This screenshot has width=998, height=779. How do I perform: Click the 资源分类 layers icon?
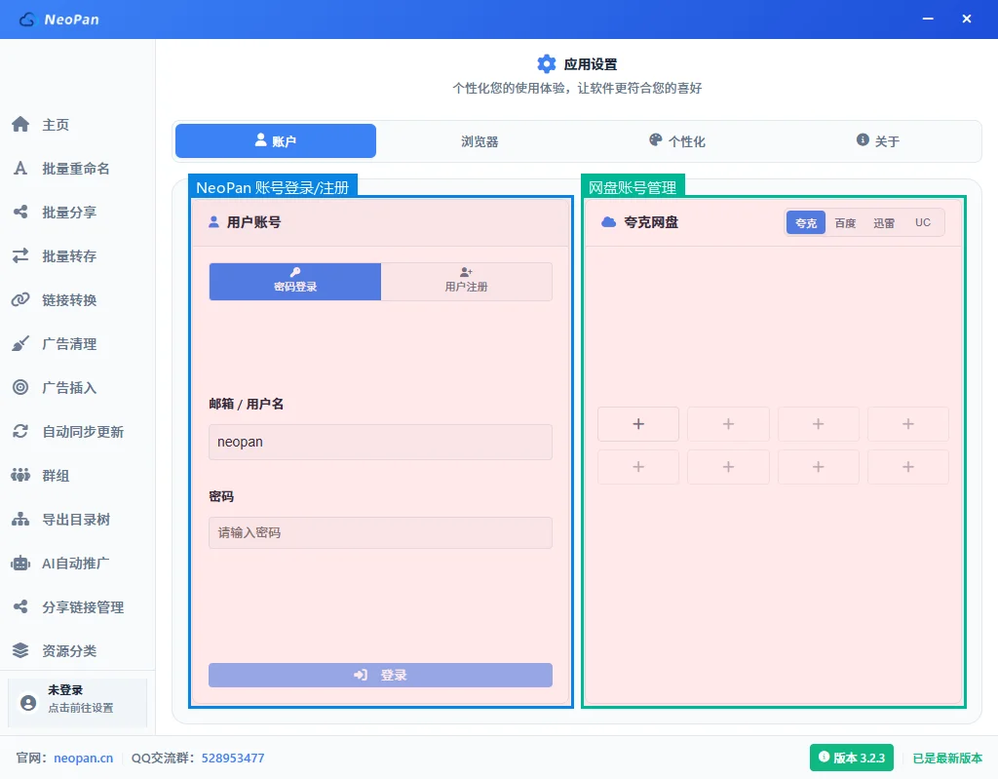(x=20, y=650)
